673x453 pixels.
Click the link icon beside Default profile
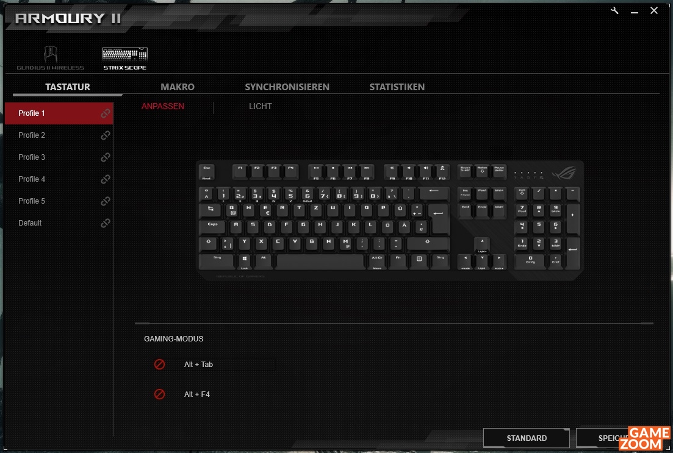click(105, 223)
